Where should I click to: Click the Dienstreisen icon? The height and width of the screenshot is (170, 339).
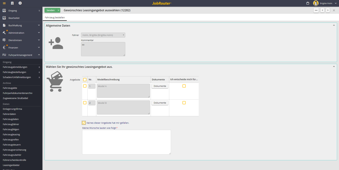coord(4,40)
